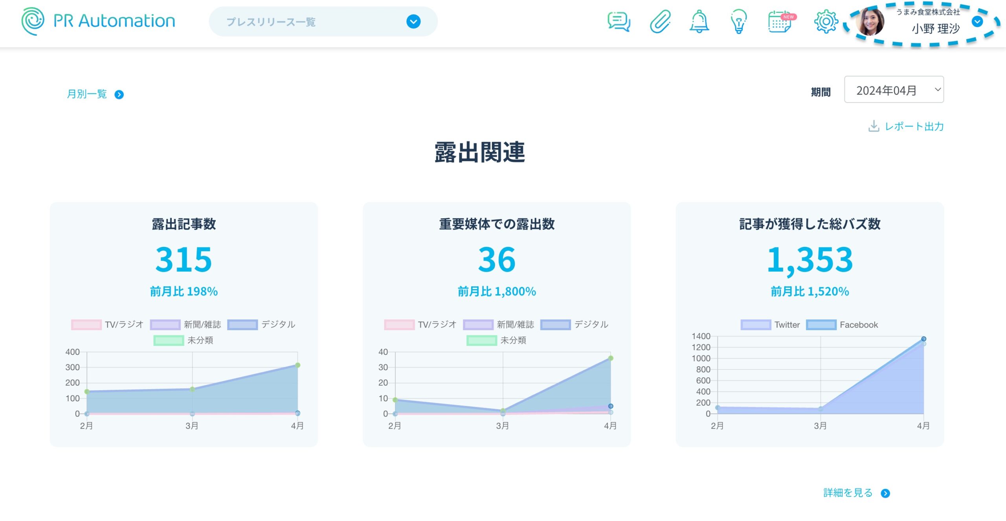Click the 4月 data point in 総バズ数 chart
The height and width of the screenshot is (521, 1006).
[923, 339]
